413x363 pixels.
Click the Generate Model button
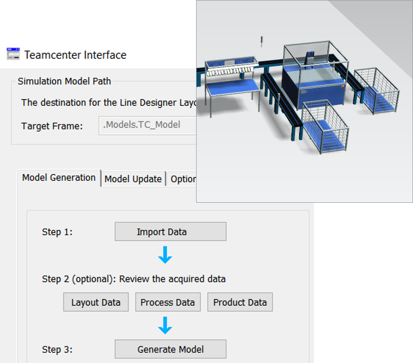pos(170,349)
